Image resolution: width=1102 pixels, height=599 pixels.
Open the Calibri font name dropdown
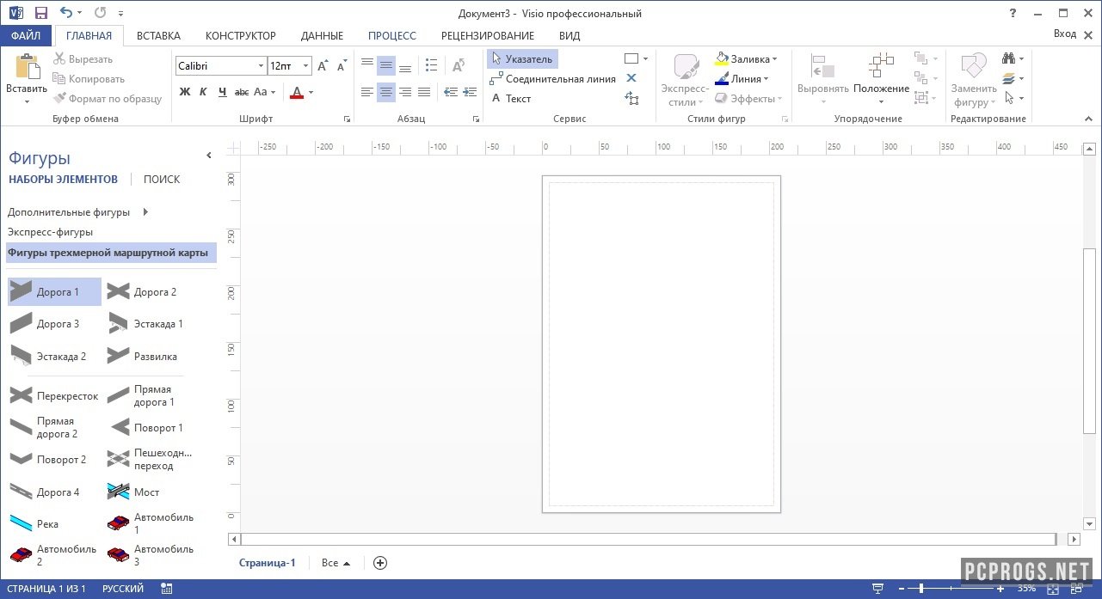[x=261, y=66]
